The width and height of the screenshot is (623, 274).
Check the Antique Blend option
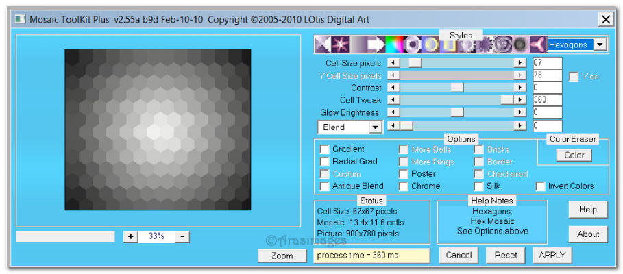pos(325,186)
